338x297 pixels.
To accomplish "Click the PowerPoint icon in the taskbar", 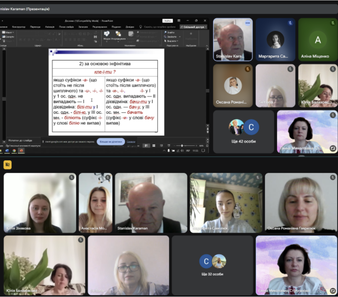I will pyautogui.click(x=21, y=150).
